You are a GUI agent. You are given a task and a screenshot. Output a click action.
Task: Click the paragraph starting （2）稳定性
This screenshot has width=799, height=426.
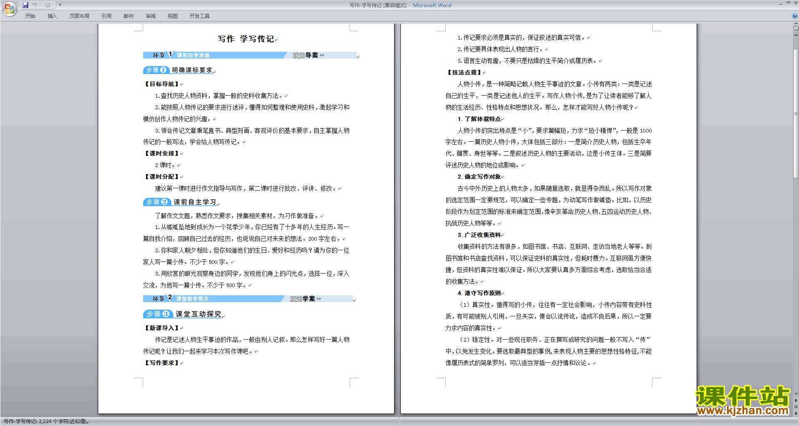[x=548, y=351]
